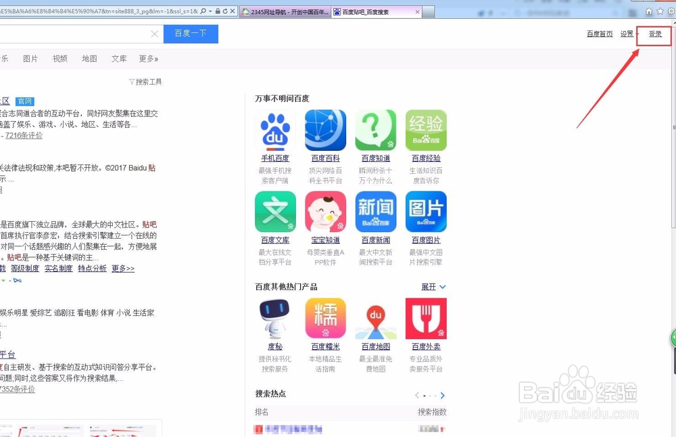Click next arrow in 搜索热点 carousel
The height and width of the screenshot is (437, 676).
click(443, 395)
